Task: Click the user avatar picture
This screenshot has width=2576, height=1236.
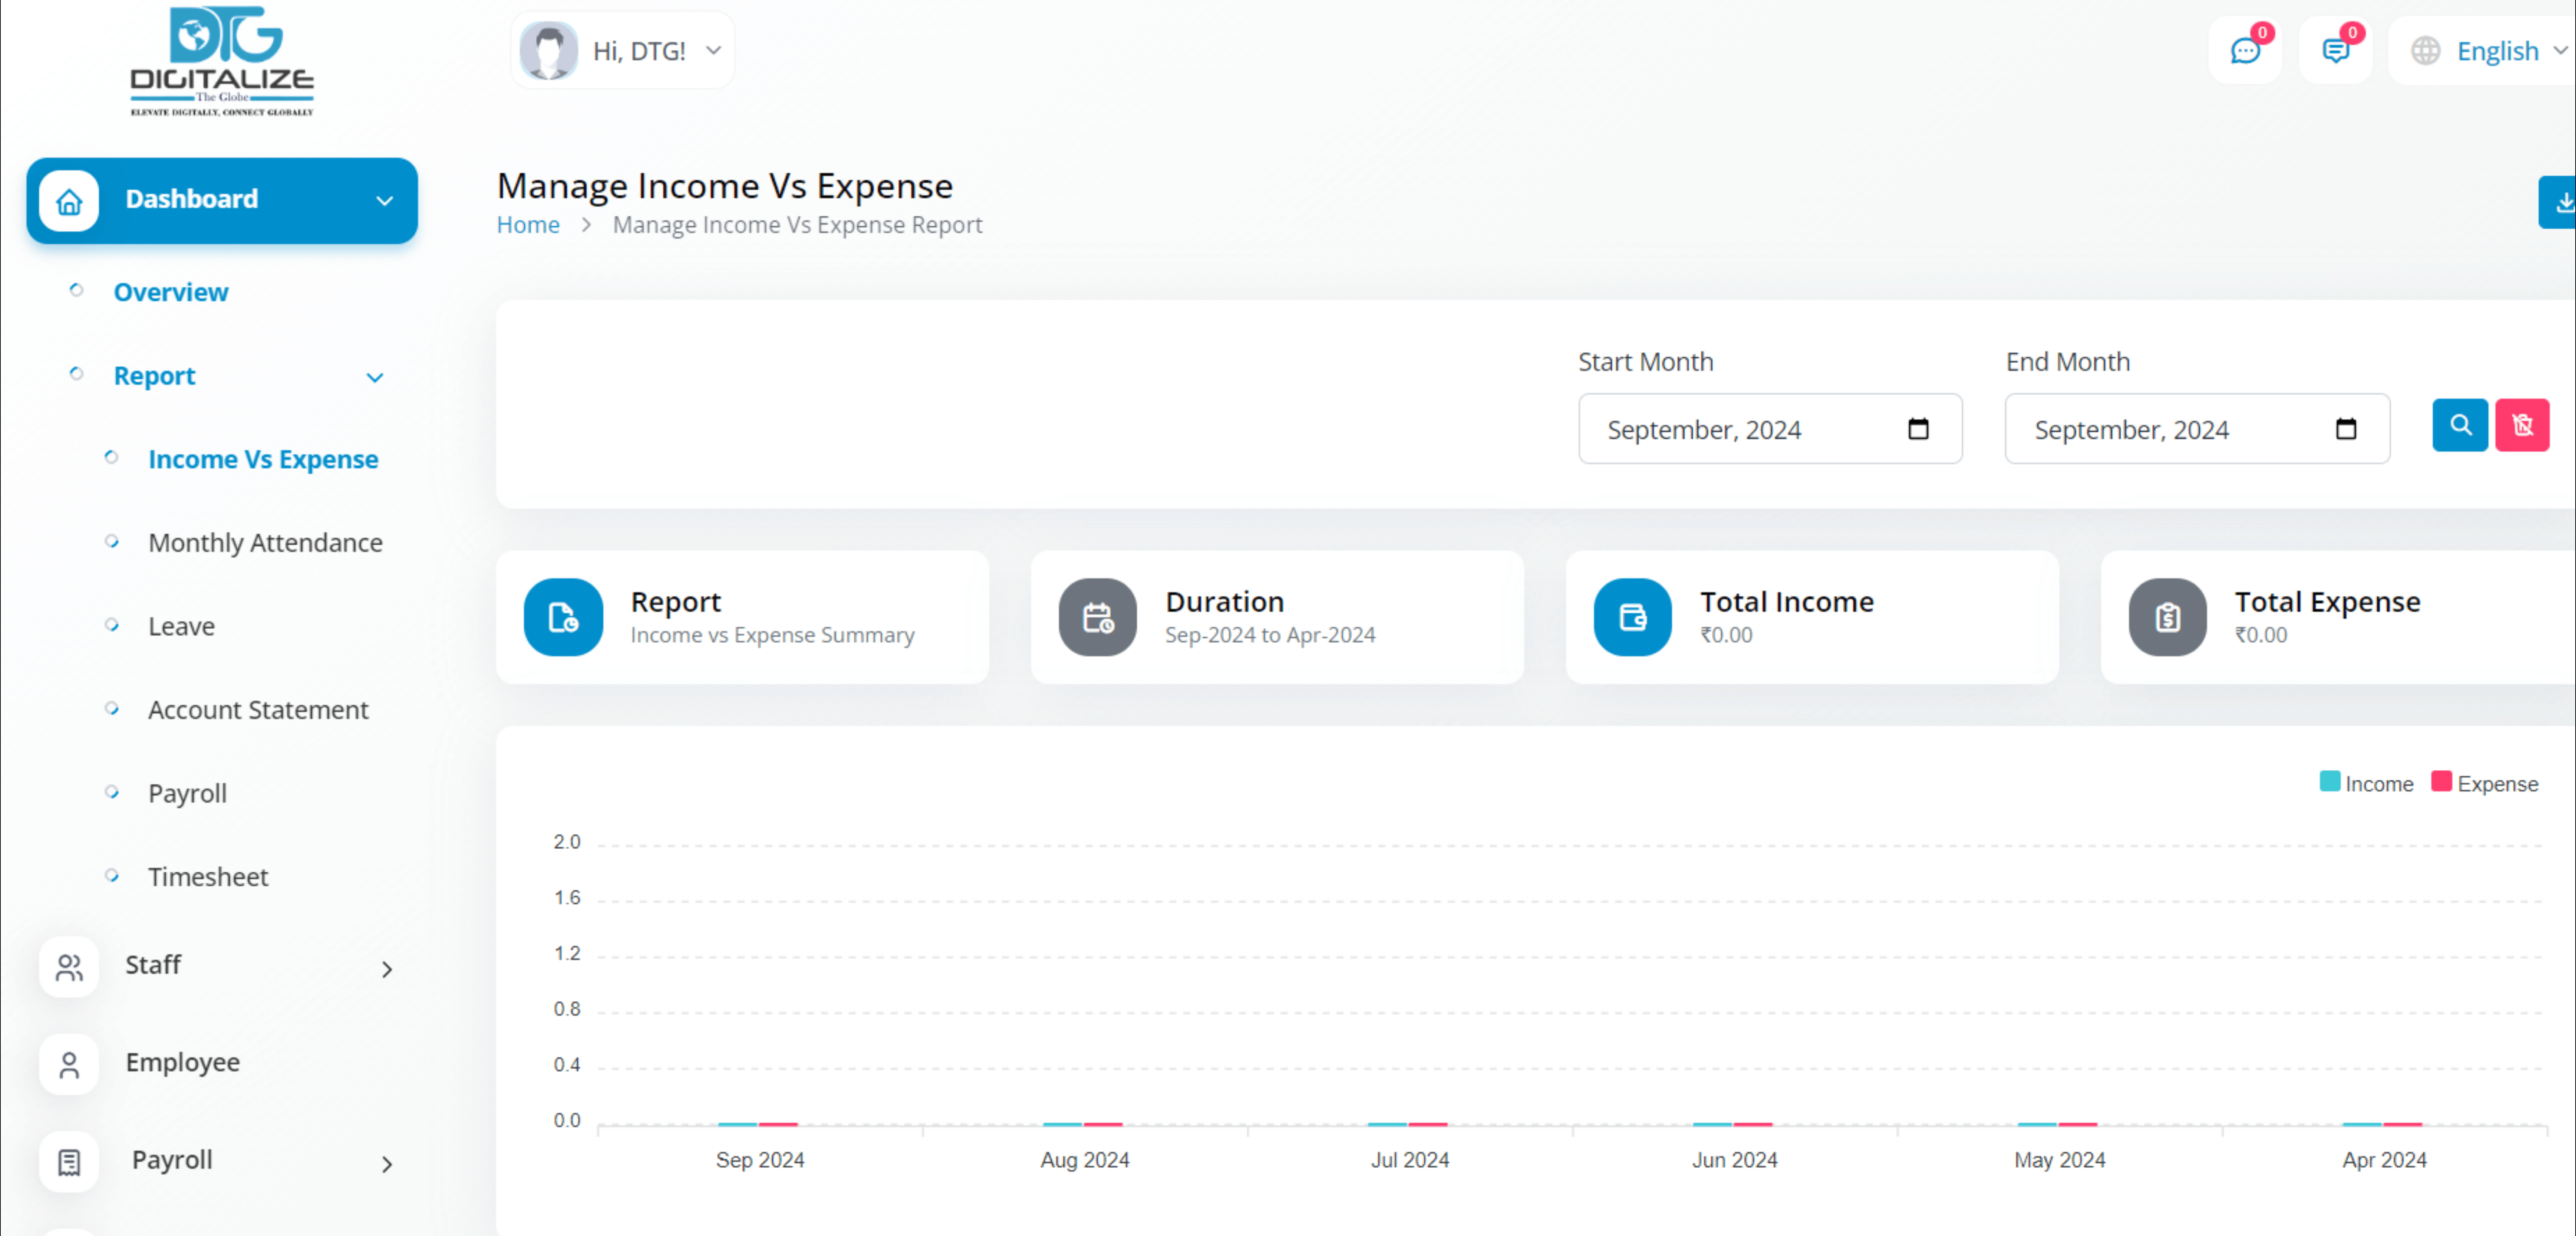Action: [x=548, y=51]
